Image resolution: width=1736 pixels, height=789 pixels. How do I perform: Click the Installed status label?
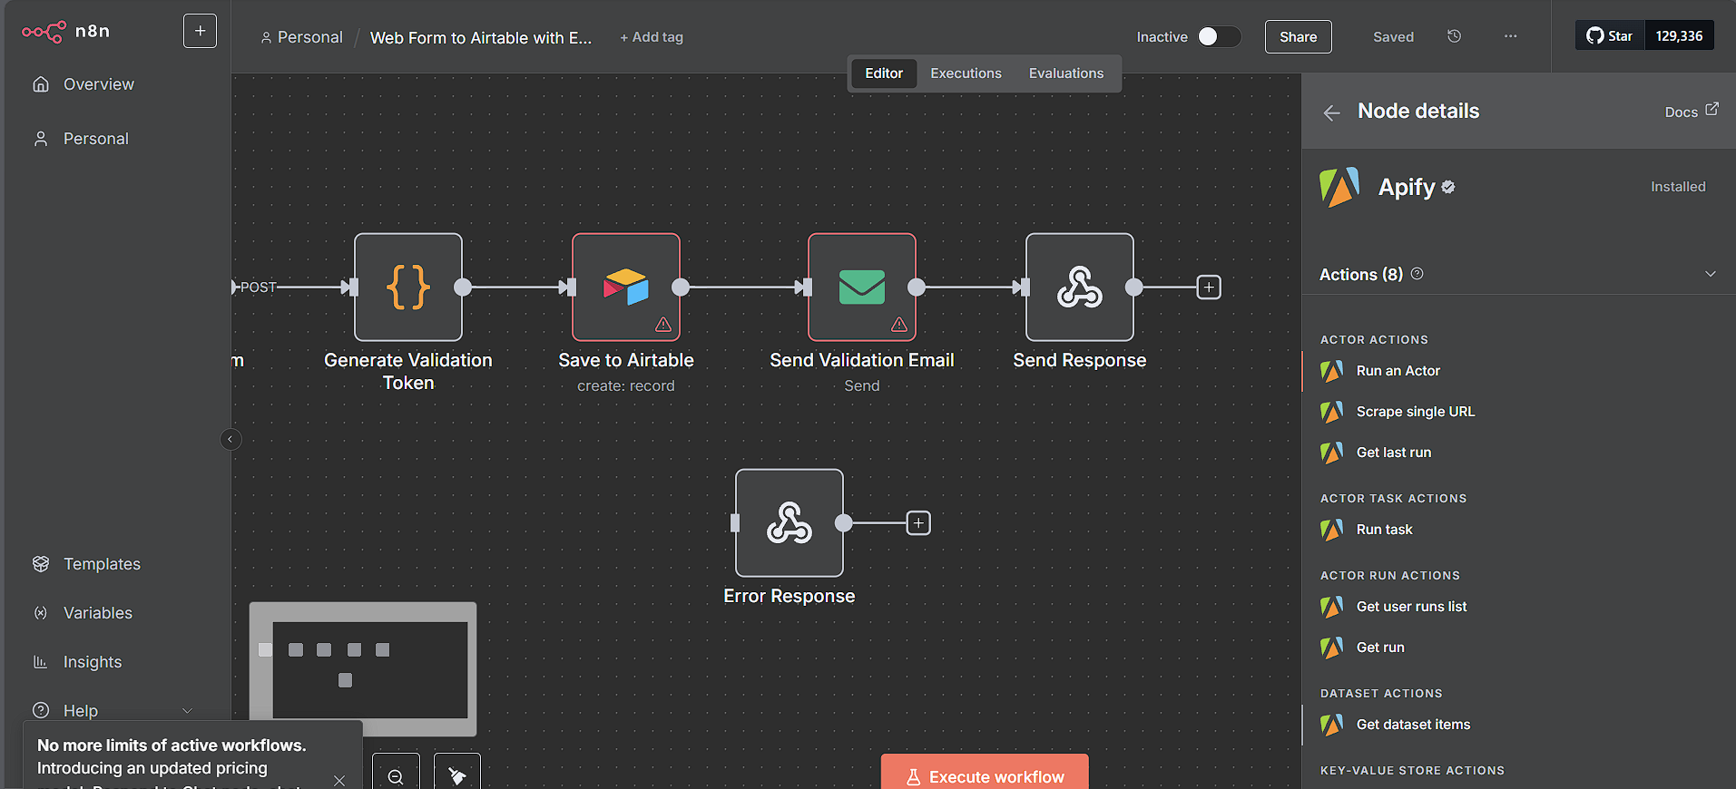(1678, 187)
